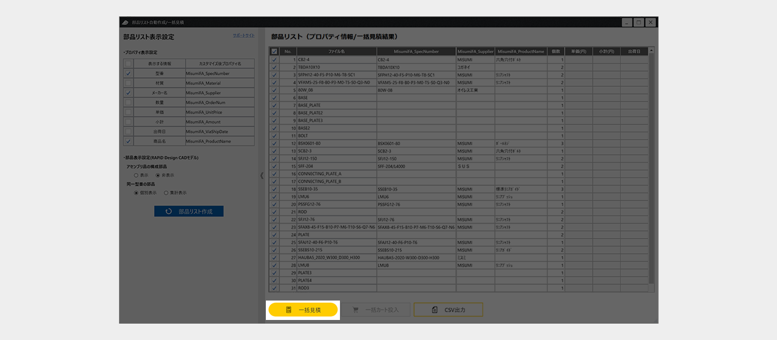This screenshot has width=777, height=340.
Task: Click the 部品リスト作成 refresh button
Action: pos(189,211)
